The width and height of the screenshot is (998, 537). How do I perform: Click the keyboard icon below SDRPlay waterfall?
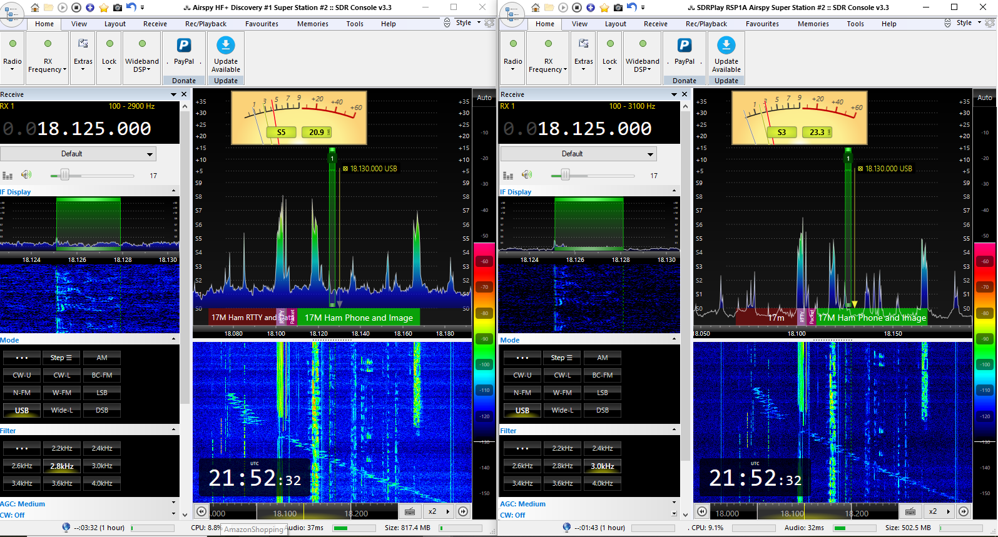pos(910,511)
